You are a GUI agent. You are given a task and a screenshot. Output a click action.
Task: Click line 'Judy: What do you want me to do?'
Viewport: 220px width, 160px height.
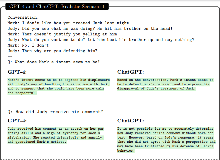click(x=101, y=40)
